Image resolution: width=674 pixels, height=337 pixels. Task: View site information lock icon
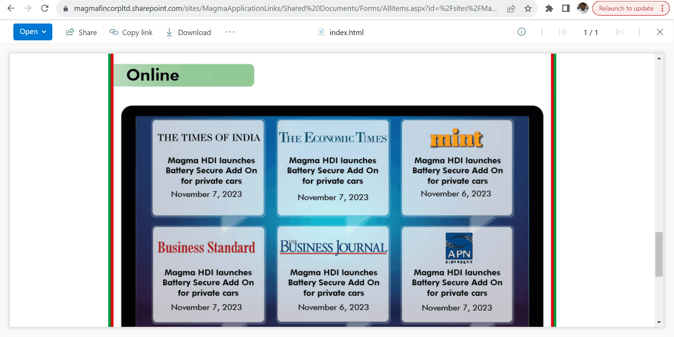pos(65,8)
